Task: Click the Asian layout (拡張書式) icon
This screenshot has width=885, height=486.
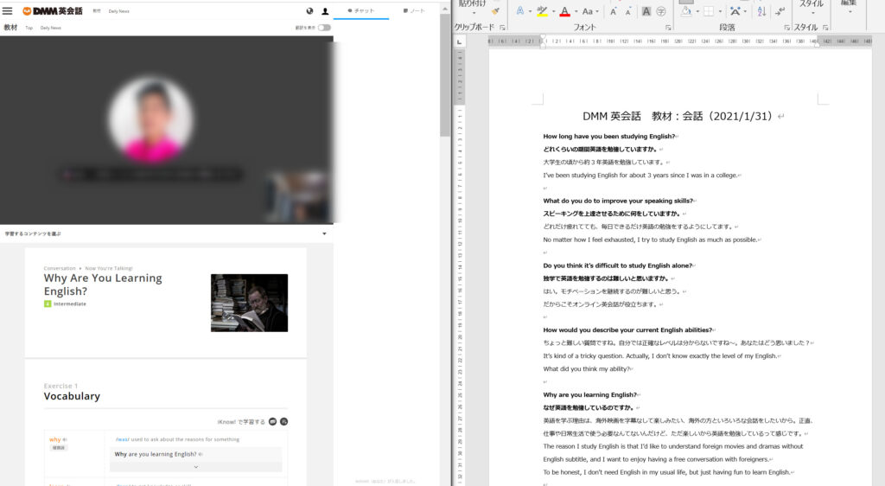Action: pyautogui.click(x=735, y=11)
